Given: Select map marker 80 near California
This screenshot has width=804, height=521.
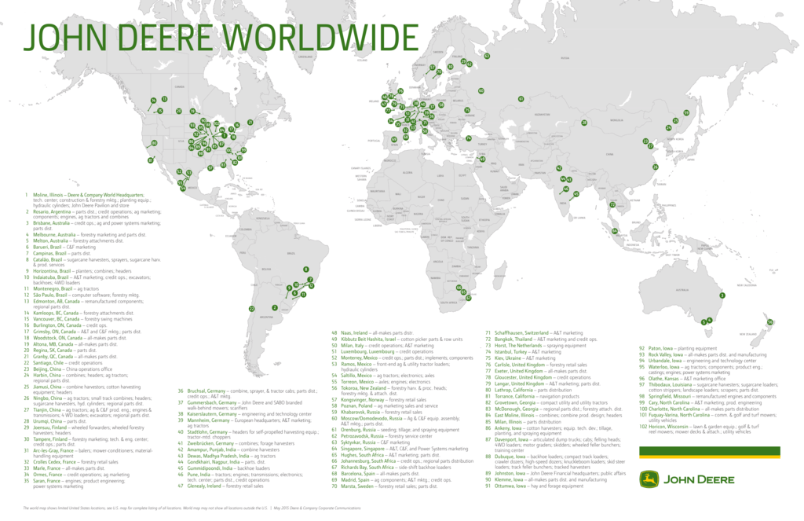Looking at the screenshot, I should [x=154, y=143].
